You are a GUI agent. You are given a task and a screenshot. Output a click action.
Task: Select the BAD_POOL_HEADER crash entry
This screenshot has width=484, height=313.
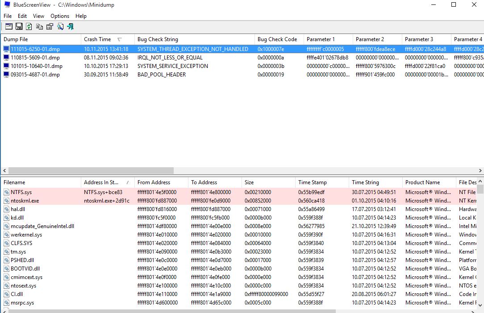pos(242,75)
